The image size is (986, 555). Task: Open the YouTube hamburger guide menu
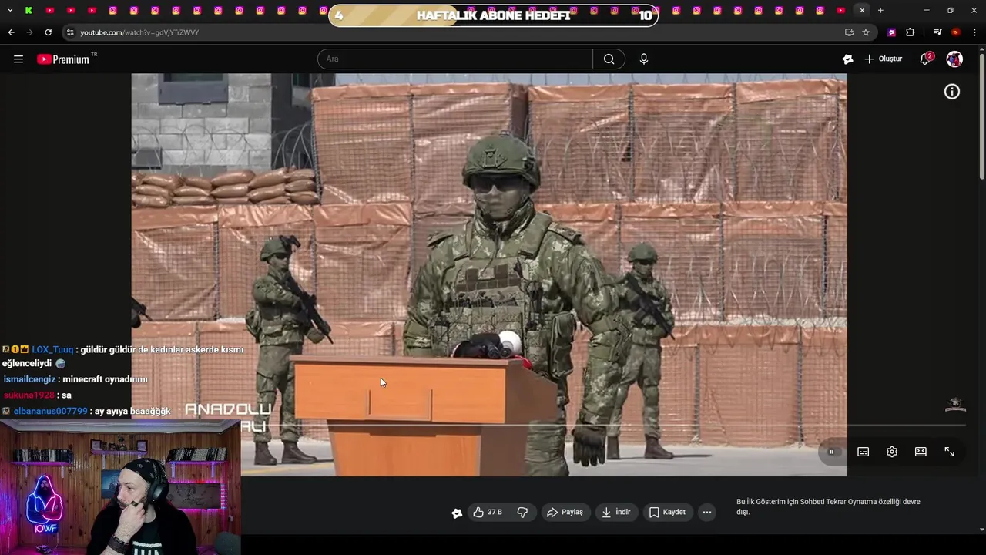click(x=18, y=59)
